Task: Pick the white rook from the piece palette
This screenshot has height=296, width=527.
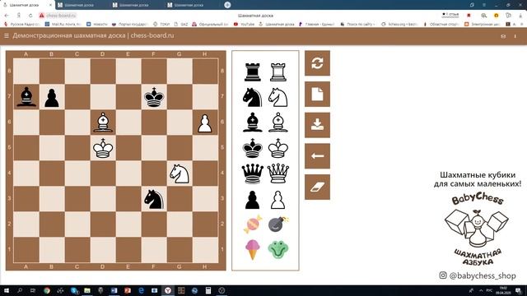Action: click(x=278, y=72)
